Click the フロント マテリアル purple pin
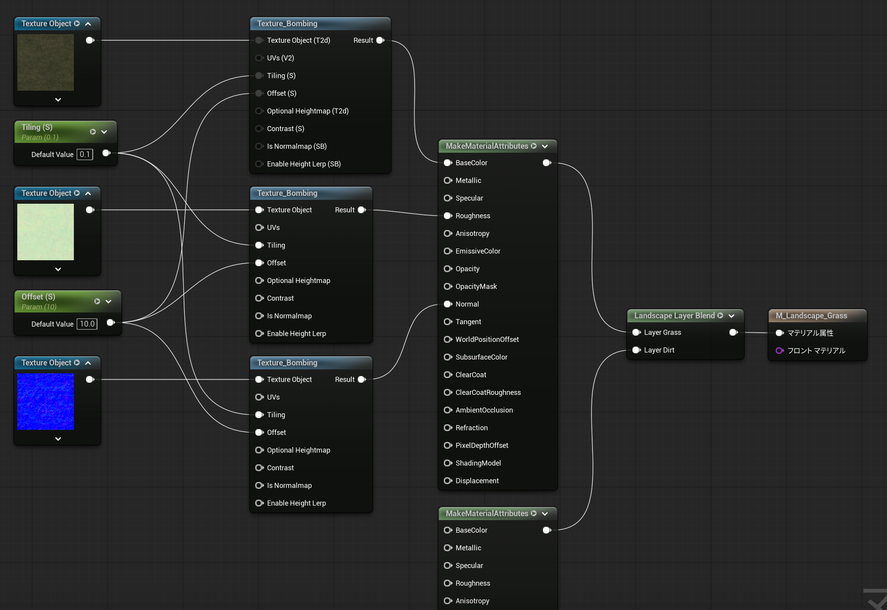887x610 pixels. click(780, 351)
